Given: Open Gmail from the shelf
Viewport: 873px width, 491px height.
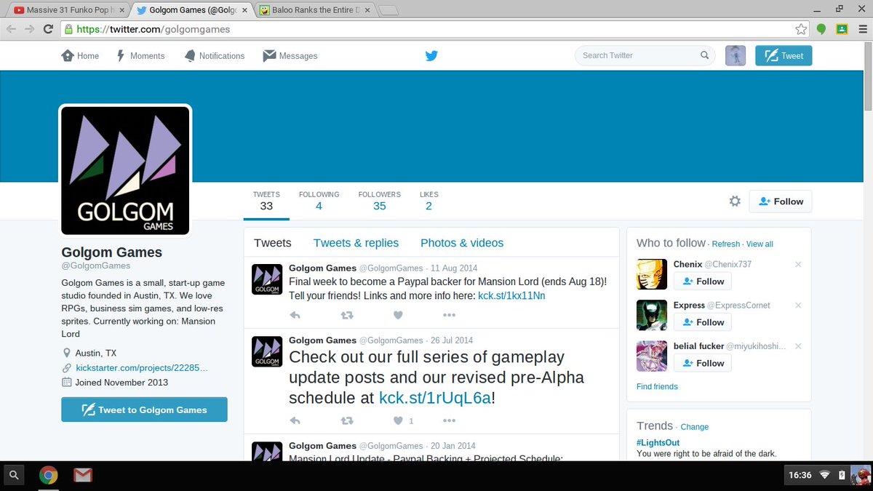Looking at the screenshot, I should [83, 476].
